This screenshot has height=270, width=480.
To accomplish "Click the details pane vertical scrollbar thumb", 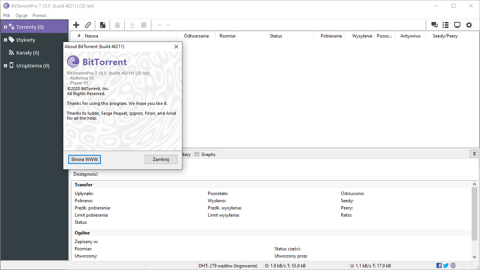I will (474, 214).
